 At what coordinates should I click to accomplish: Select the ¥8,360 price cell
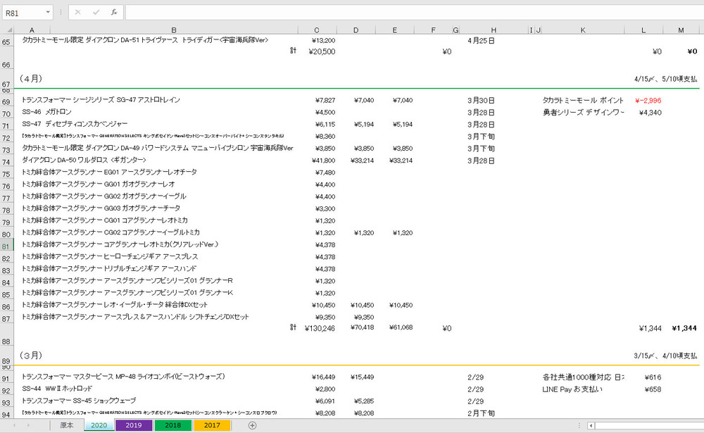pos(325,136)
